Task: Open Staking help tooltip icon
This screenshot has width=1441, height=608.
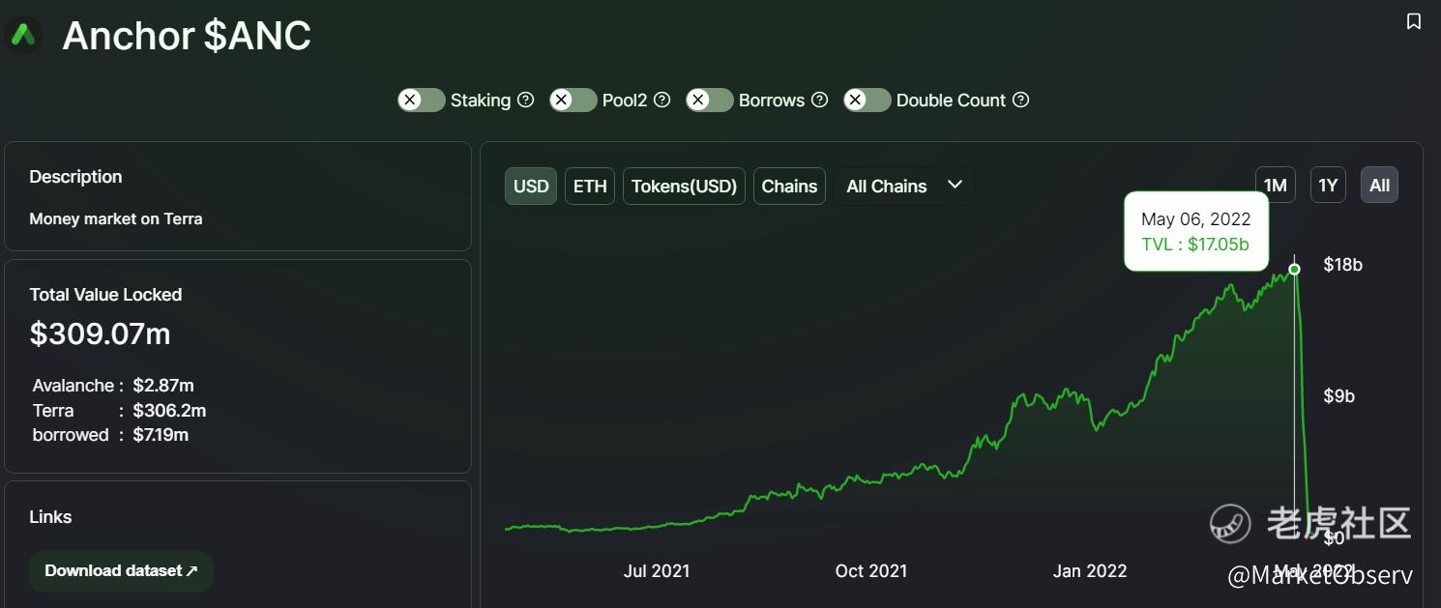Action: 526,100
